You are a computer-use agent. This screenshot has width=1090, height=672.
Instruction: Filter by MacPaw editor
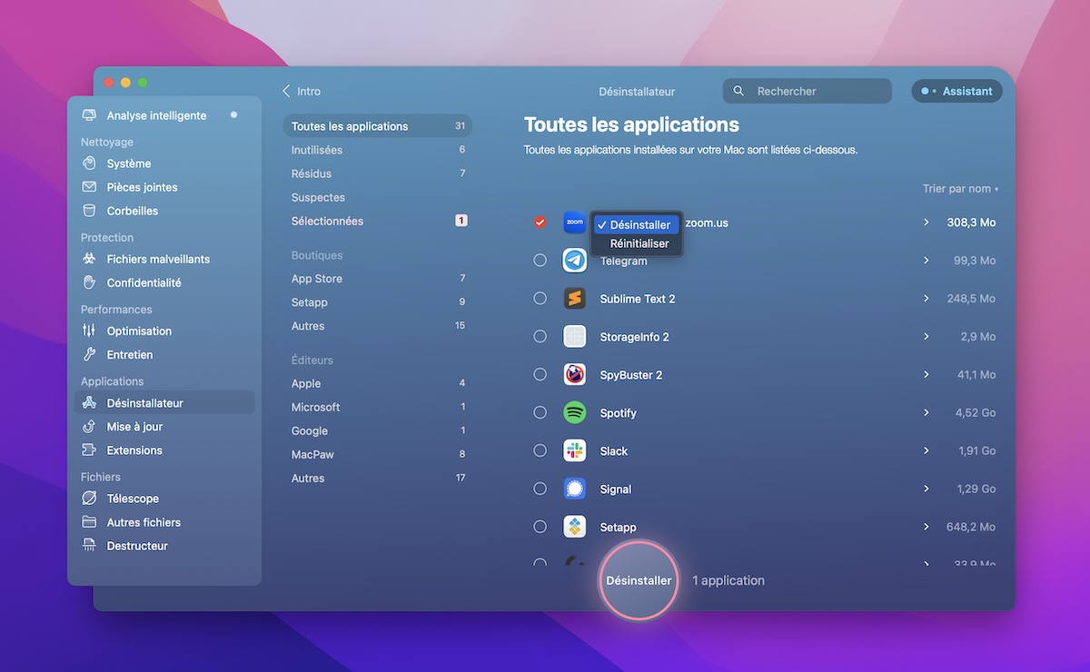tap(377, 454)
